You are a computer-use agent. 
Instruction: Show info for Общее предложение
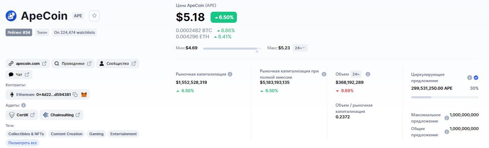click(446, 132)
